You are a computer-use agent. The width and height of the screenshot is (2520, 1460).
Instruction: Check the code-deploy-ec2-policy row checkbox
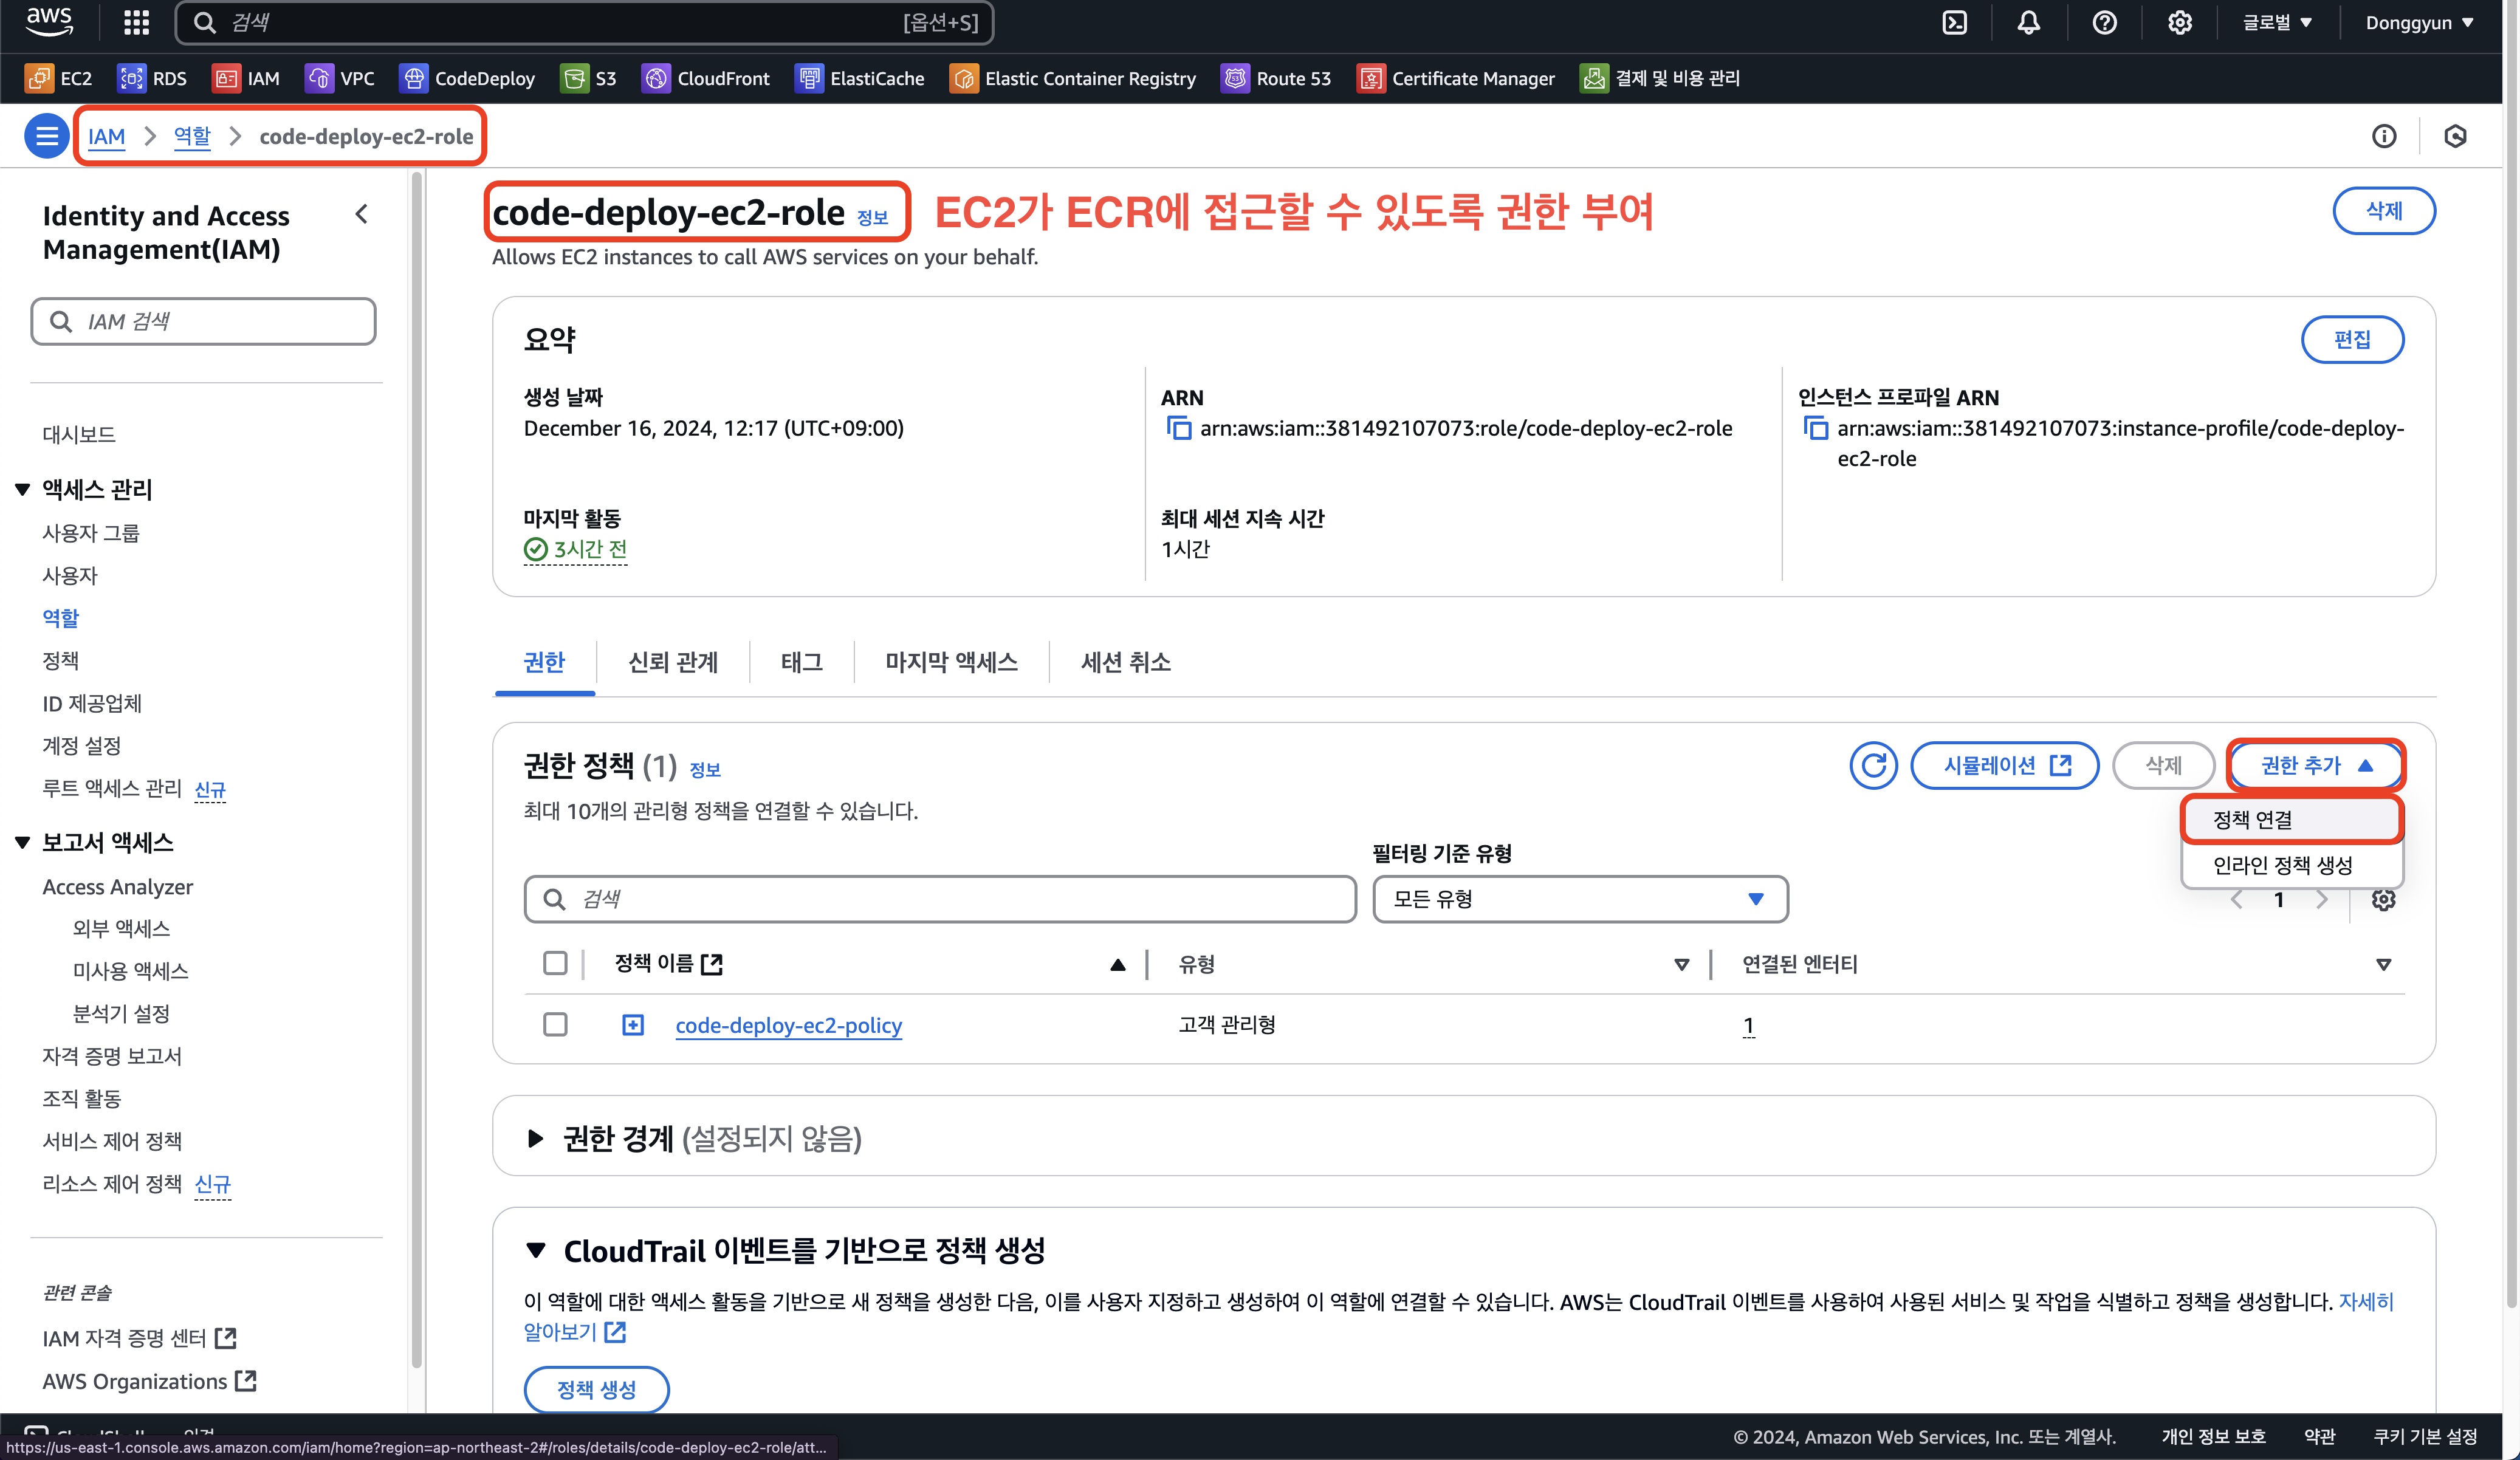point(555,1025)
